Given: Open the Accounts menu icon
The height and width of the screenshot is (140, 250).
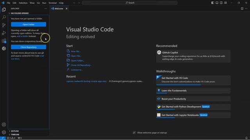Looking at the screenshot, I should pos(4,124).
